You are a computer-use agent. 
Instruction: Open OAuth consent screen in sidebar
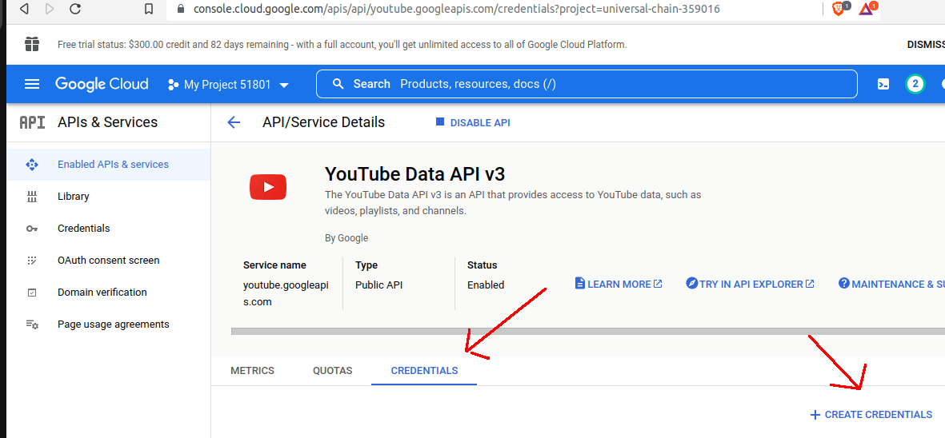pos(109,261)
